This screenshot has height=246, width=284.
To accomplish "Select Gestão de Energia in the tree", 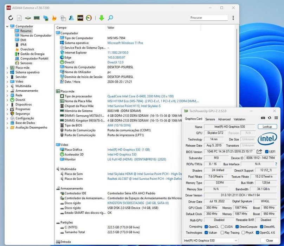I will point(32,54).
